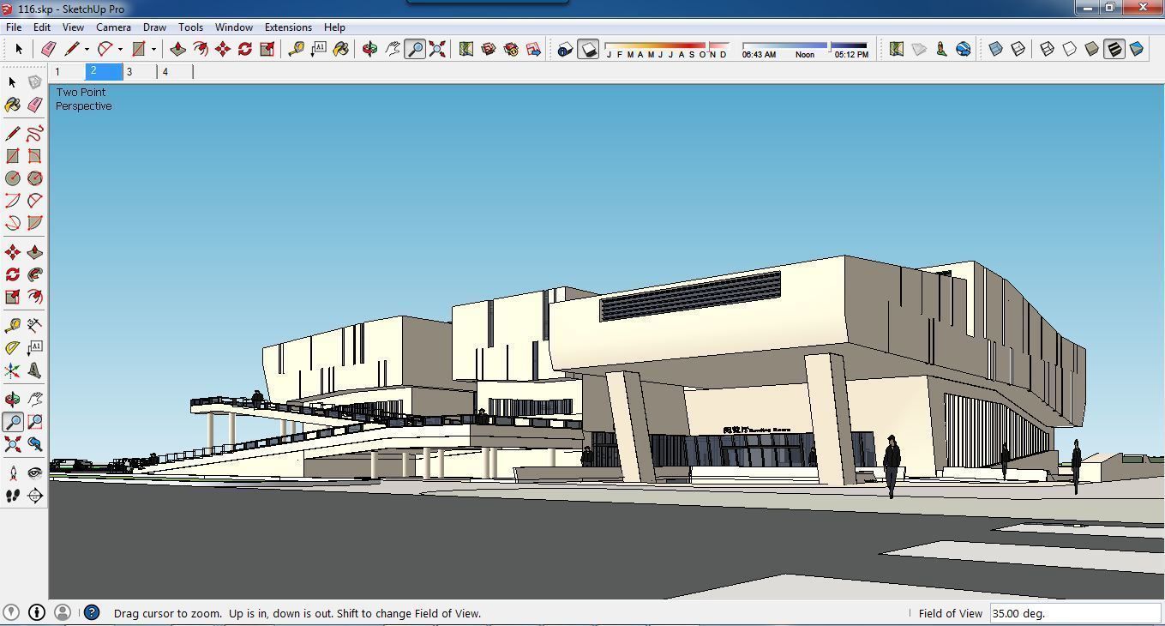Select the Rotate tool in top toolbar
The height and width of the screenshot is (626, 1165).
click(x=245, y=49)
